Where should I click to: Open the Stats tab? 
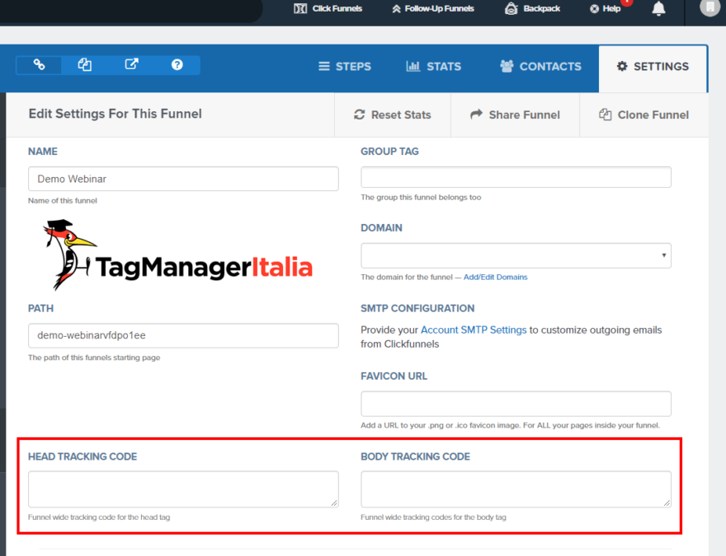(x=433, y=67)
